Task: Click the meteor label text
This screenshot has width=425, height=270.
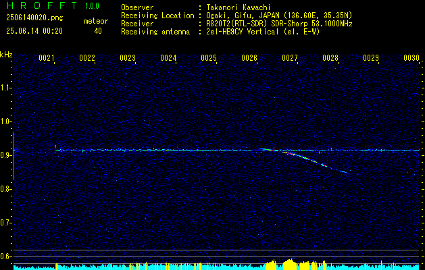Action: pyautogui.click(x=96, y=21)
